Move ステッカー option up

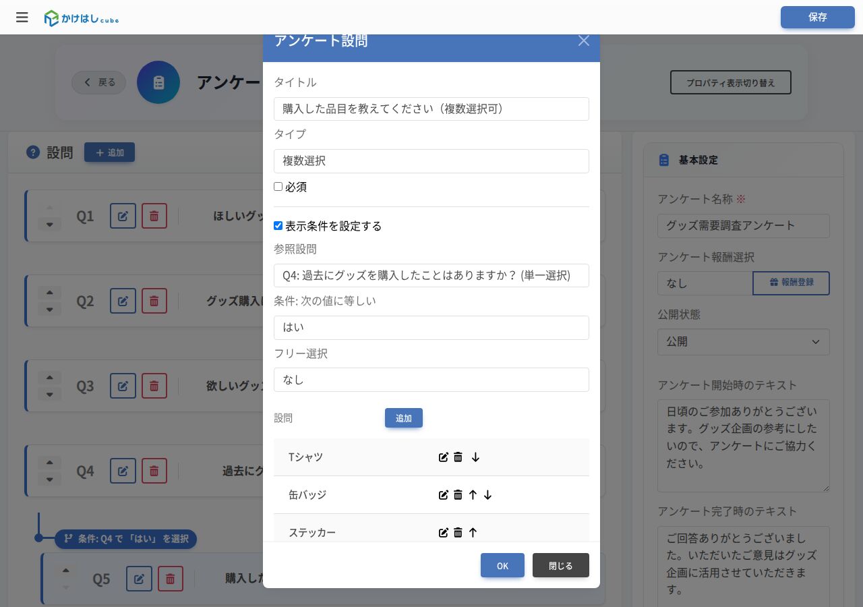[473, 533]
